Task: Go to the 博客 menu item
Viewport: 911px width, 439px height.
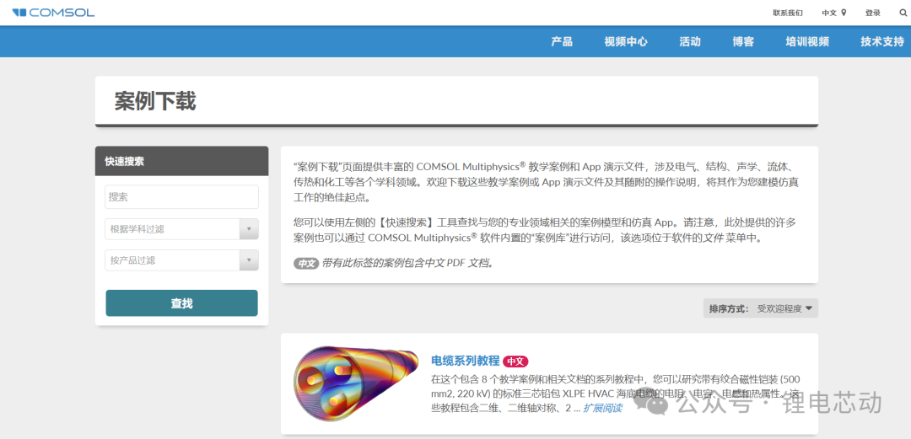Action: (743, 41)
